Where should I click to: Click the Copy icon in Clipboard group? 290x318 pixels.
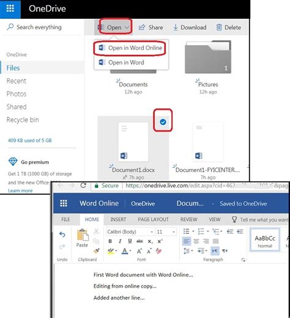96,241
